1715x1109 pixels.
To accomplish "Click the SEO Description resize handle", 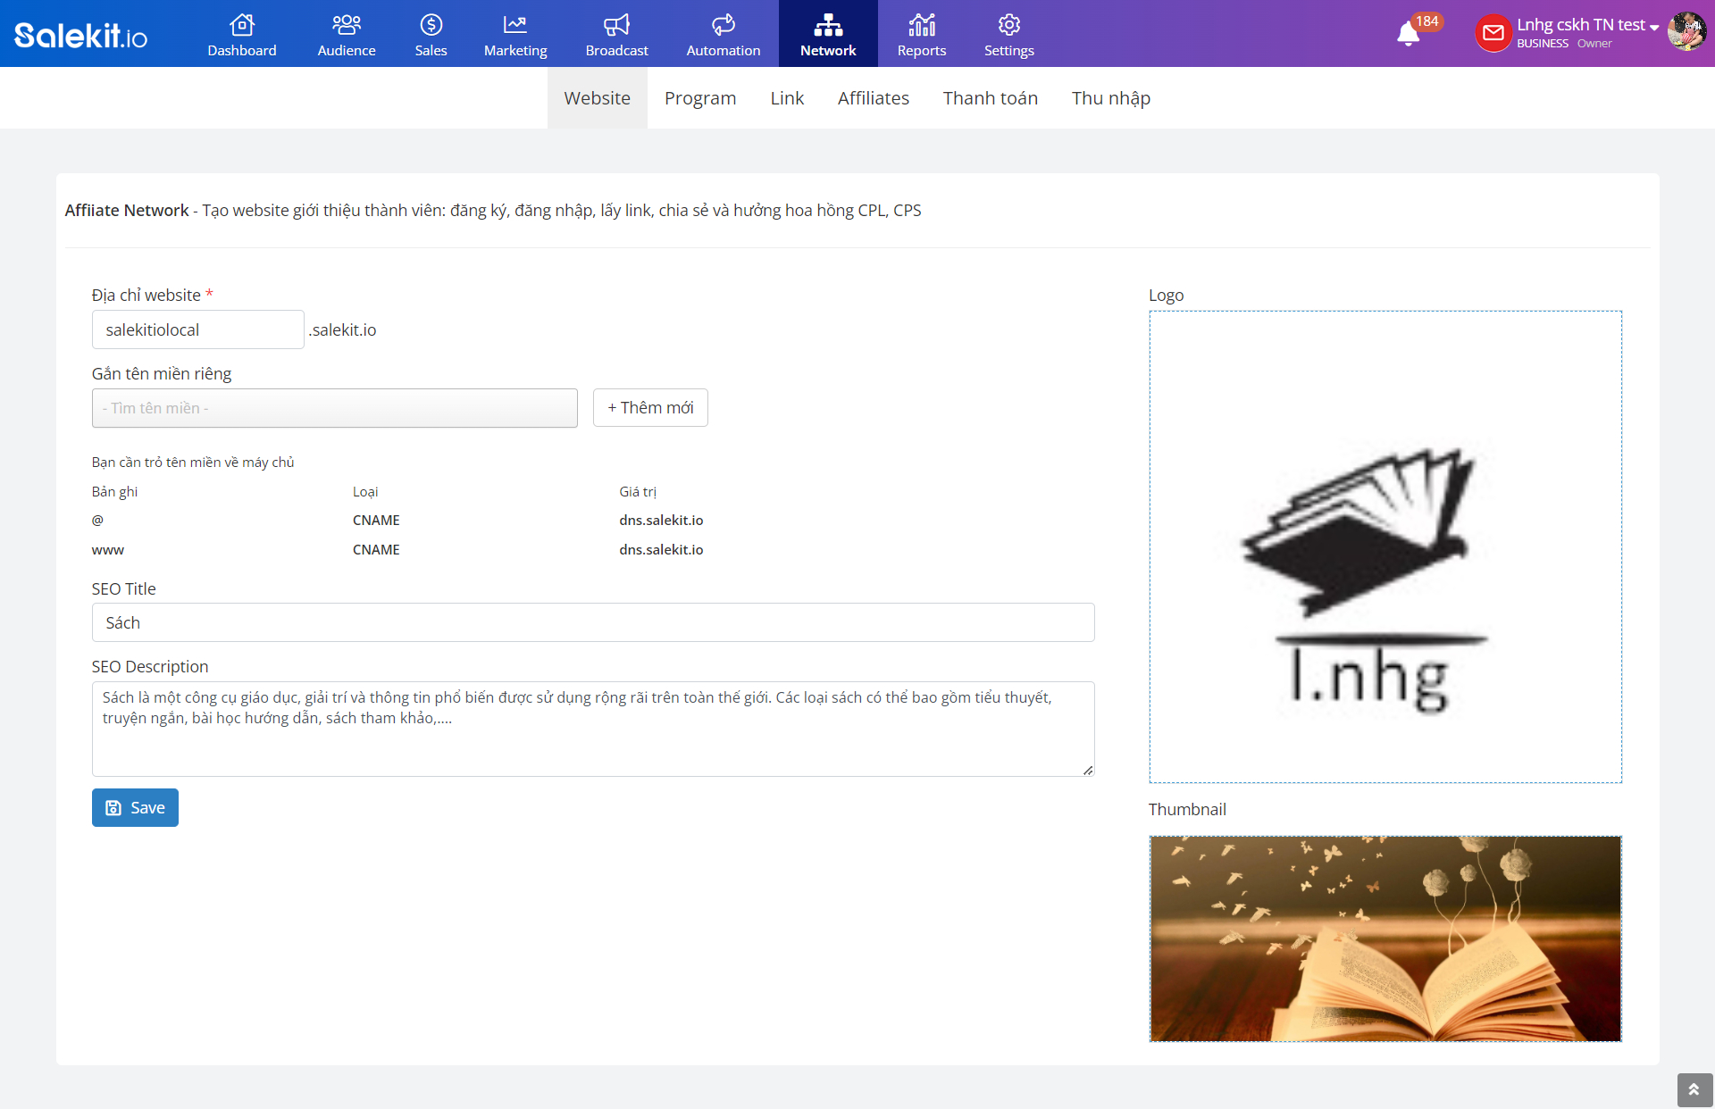I will coord(1087,770).
